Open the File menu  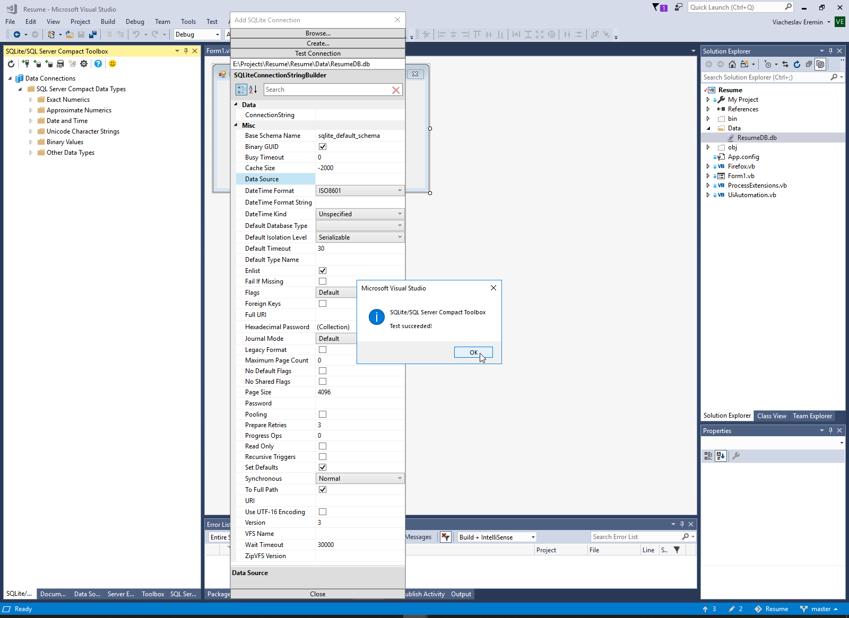(x=10, y=22)
